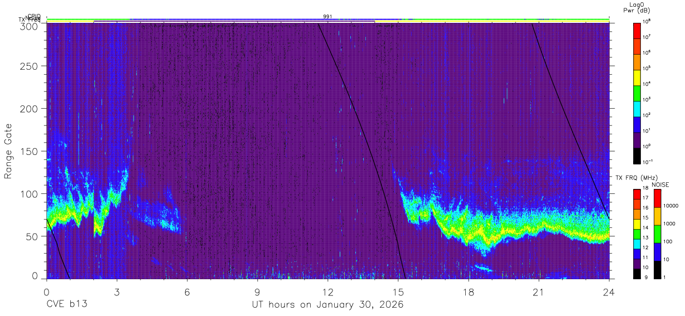Click the top 10^8 label on power colorbar
The image size is (685, 316).
(647, 21)
